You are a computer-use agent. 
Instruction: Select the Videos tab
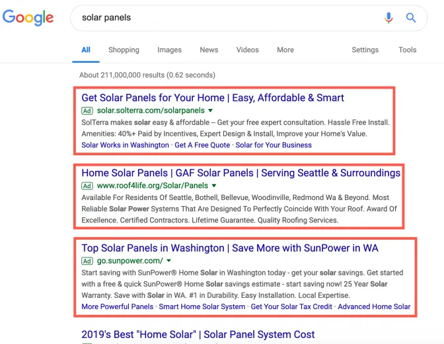point(248,50)
